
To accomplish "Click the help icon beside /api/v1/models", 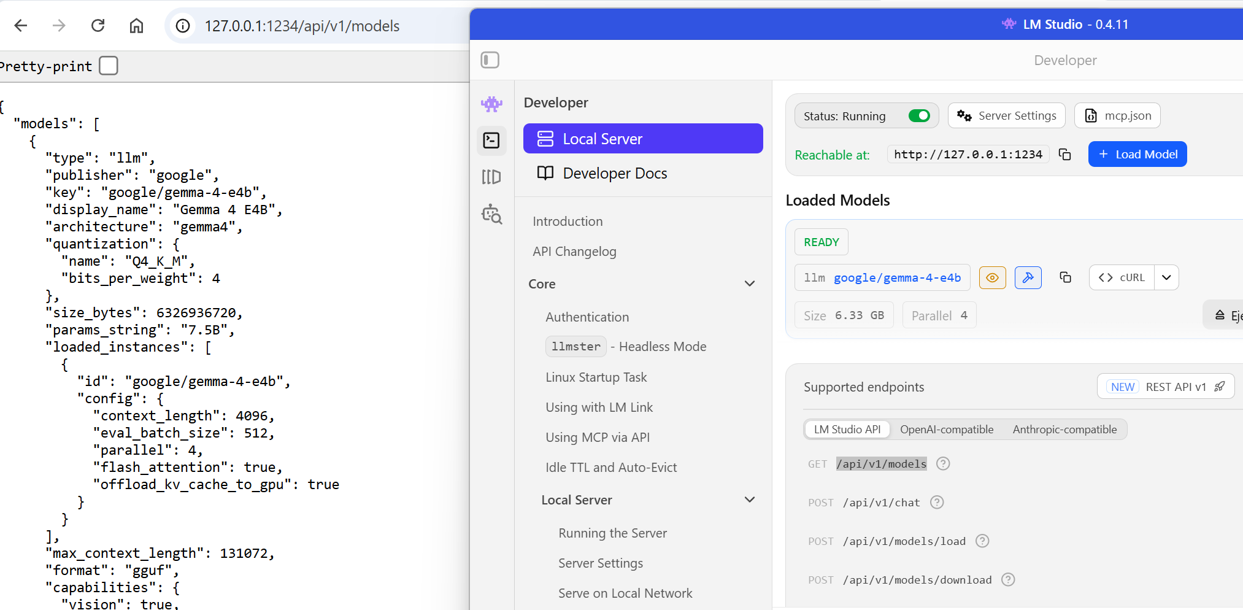I will [x=943, y=464].
